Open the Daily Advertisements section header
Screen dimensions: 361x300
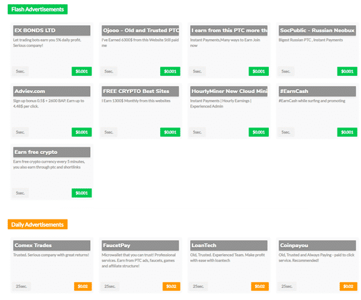(x=37, y=224)
